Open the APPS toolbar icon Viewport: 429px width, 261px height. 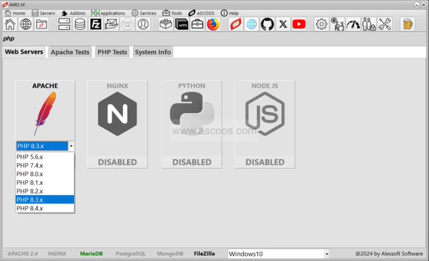tap(182, 24)
